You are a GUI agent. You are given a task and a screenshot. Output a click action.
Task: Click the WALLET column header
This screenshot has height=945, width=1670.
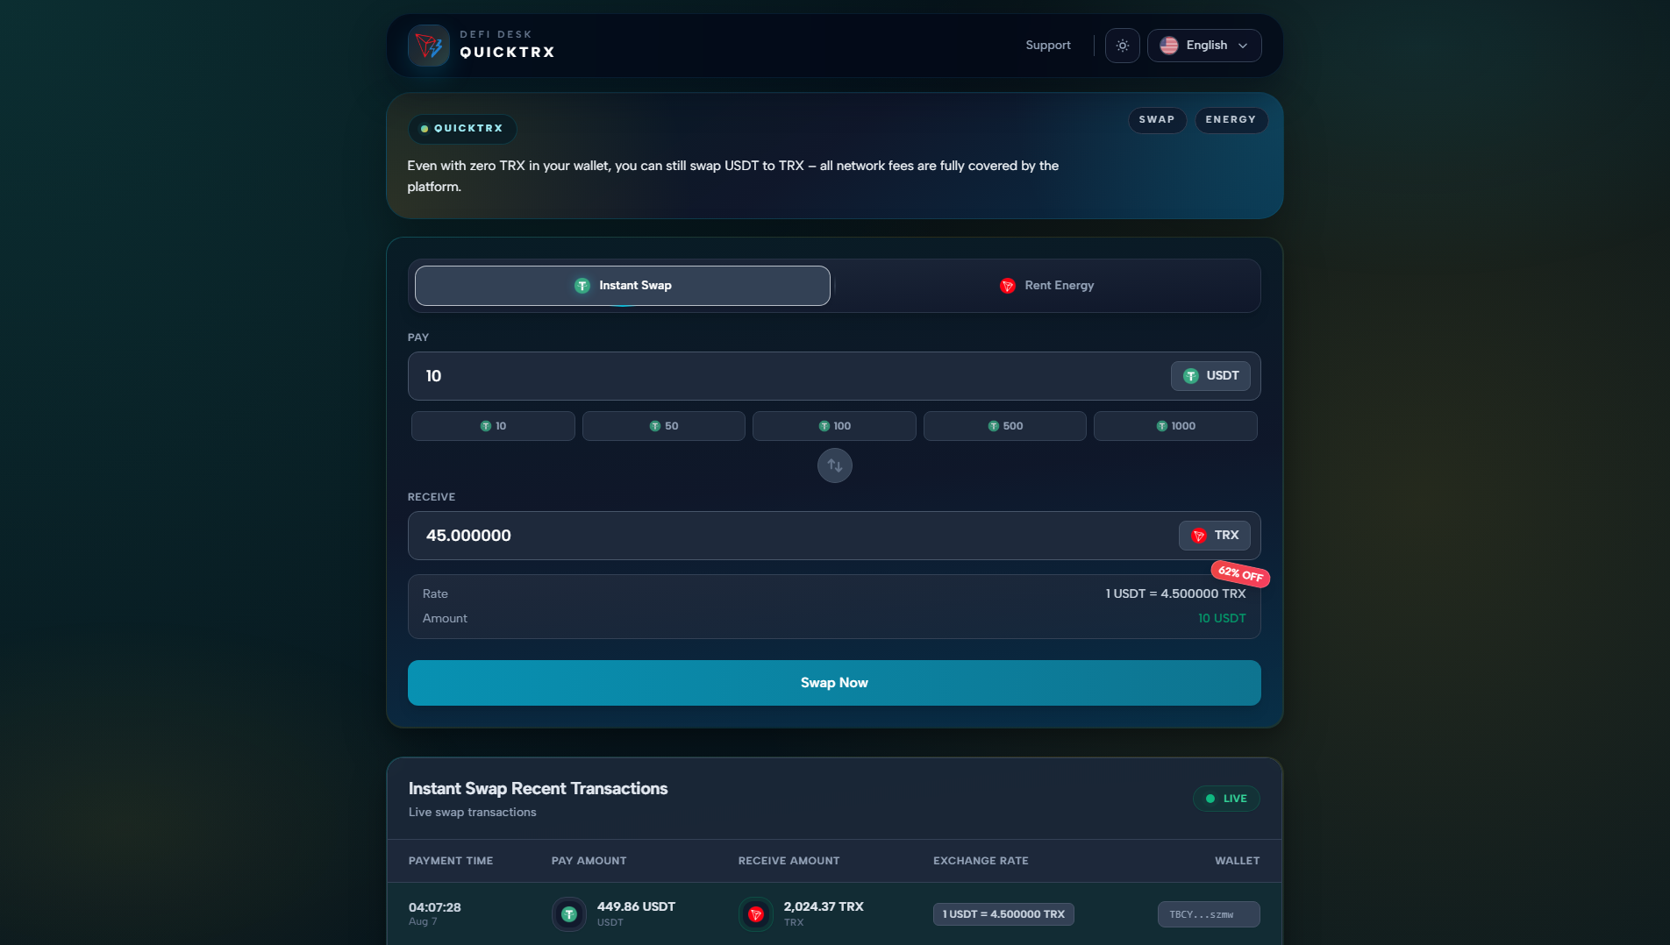click(1237, 861)
